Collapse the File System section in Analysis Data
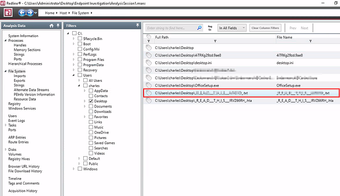 (x=6, y=71)
